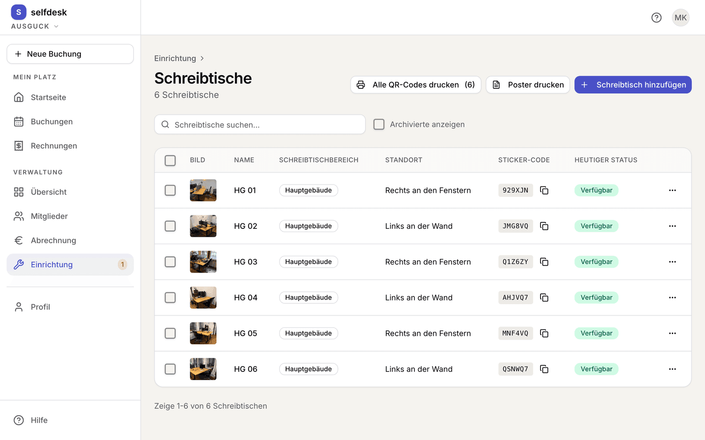Copy sticker code AHJVQ7
Image resolution: width=705 pixels, height=440 pixels.
544,297
